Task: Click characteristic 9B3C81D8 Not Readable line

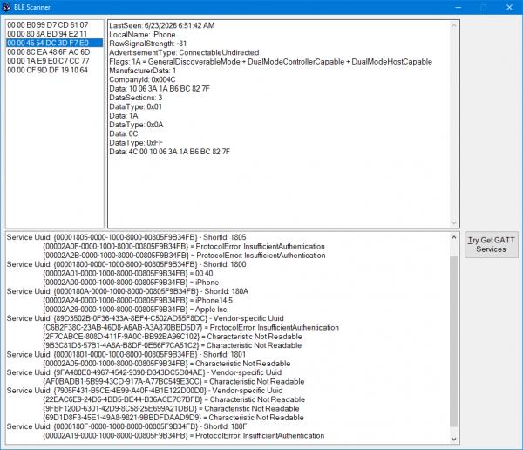Action: point(172,345)
